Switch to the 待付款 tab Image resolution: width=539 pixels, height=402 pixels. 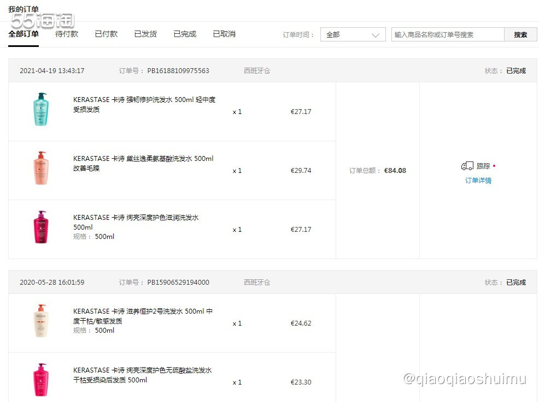click(67, 34)
